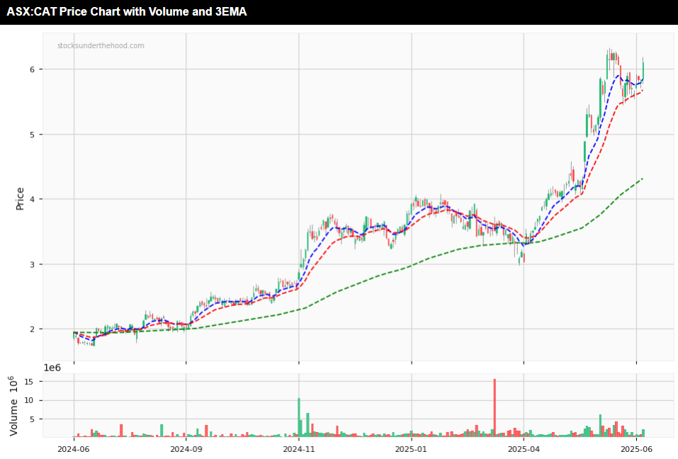The width and height of the screenshot is (678, 459).
Task: Click the latest candlestick at far right
Action: (643, 69)
